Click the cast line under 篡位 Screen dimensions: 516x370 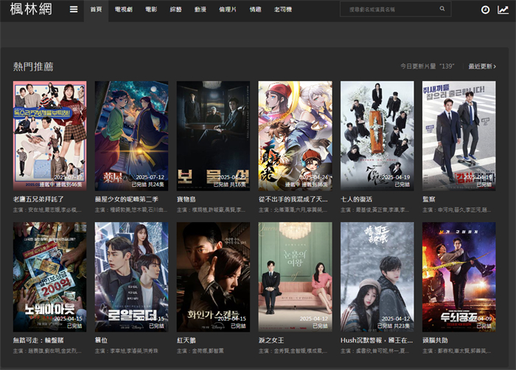[x=127, y=351]
